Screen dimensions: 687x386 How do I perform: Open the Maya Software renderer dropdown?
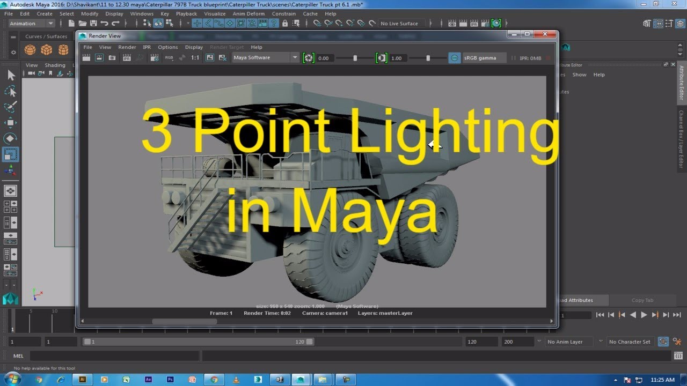point(266,58)
